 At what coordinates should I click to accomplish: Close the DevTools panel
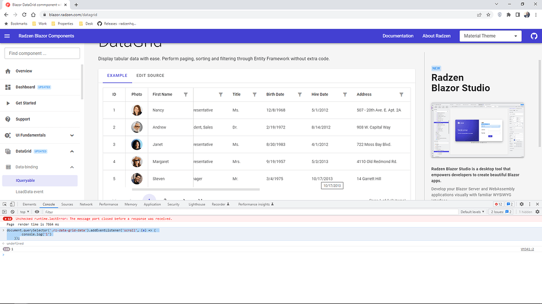537,204
